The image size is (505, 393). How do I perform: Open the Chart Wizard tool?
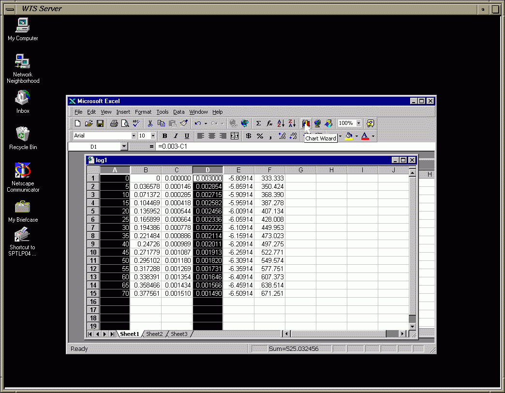coord(306,123)
